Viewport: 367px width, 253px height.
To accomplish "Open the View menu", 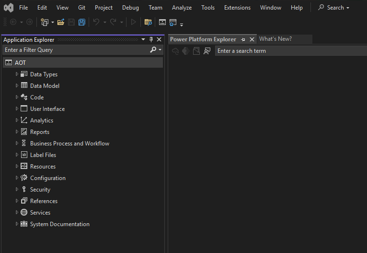I will click(x=62, y=8).
